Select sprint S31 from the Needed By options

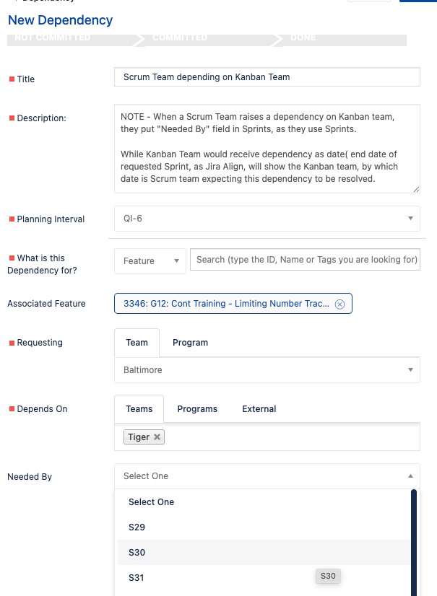136,577
